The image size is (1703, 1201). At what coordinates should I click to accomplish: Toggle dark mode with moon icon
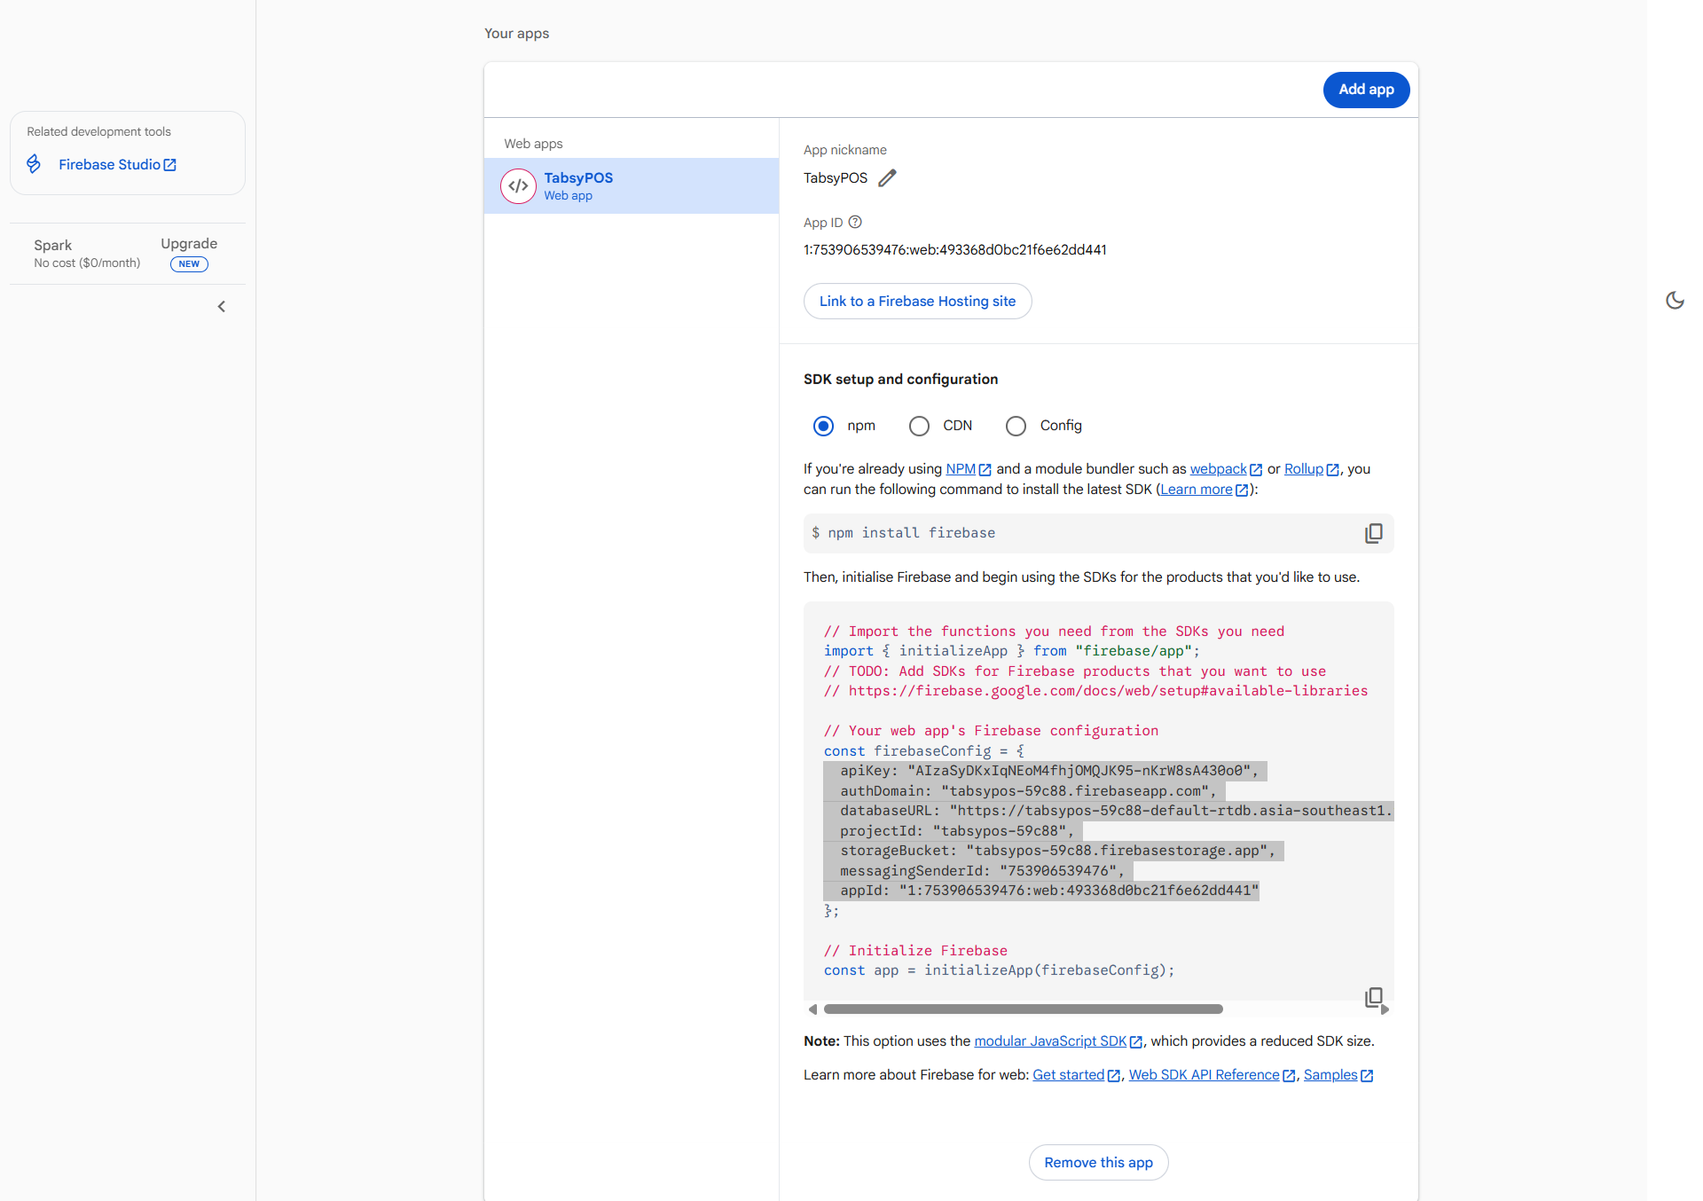click(x=1675, y=301)
